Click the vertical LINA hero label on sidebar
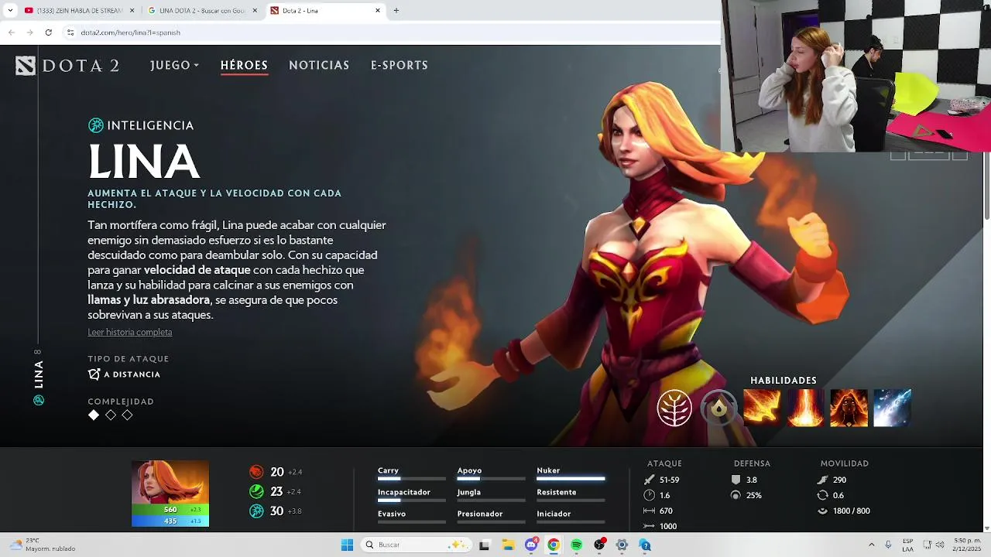Screen dimensions: 991x557 pyautogui.click(x=39, y=374)
